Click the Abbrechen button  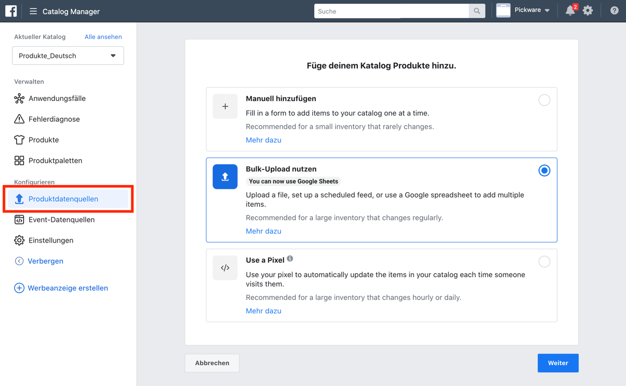[x=212, y=363]
